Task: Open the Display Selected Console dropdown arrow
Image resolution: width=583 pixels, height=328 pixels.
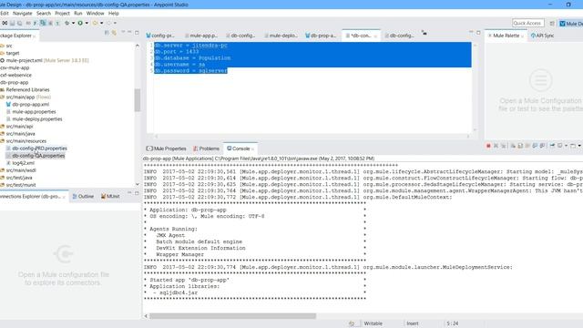Action: pos(566,146)
